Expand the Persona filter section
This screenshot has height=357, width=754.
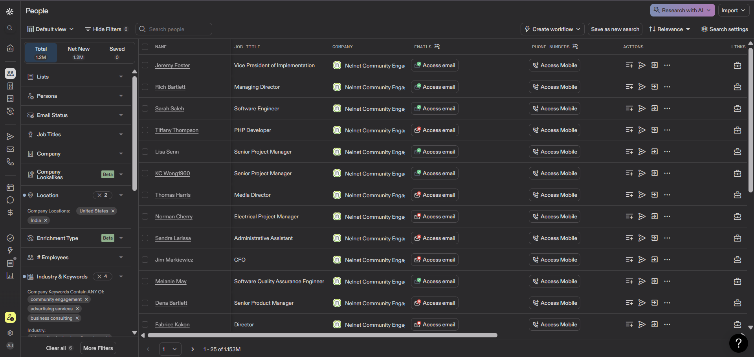click(x=75, y=96)
